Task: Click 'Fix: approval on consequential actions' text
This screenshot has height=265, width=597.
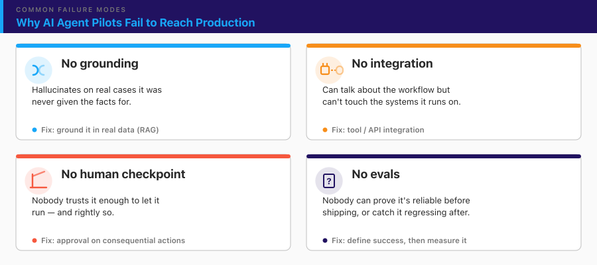Action: tap(113, 240)
